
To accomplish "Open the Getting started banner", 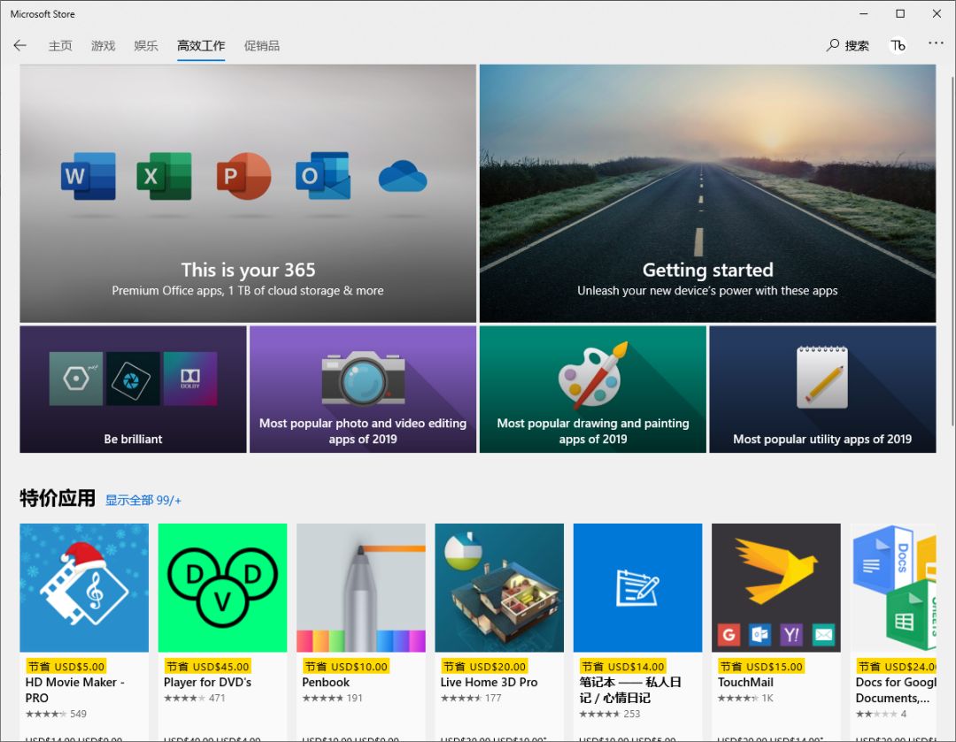I will click(x=707, y=193).
